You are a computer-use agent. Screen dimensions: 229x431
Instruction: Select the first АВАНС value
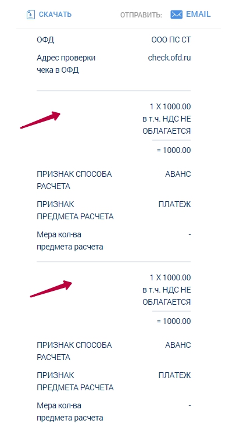(178, 174)
